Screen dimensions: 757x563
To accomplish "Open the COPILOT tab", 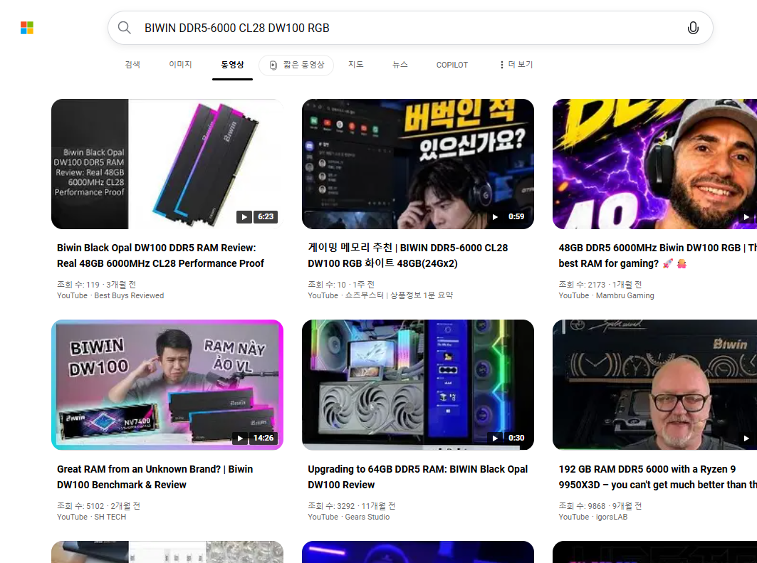I will (x=452, y=65).
